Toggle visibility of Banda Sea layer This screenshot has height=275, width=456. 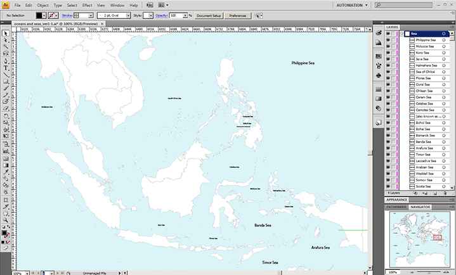[388, 142]
